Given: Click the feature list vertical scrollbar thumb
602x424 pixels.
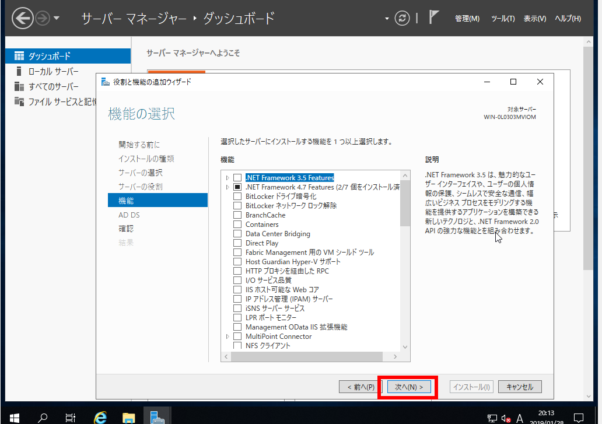Looking at the screenshot, I should [x=405, y=204].
